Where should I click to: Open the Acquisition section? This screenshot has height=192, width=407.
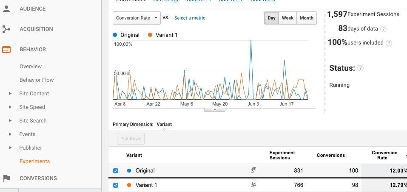coord(36,29)
